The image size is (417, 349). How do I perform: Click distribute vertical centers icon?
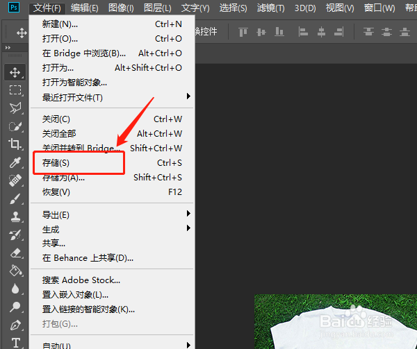tap(386, 32)
